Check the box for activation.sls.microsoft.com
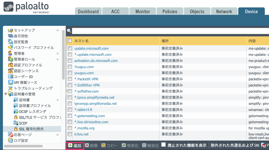Image resolution: width=269 pixels, height=150 pixels. (x=70, y=61)
